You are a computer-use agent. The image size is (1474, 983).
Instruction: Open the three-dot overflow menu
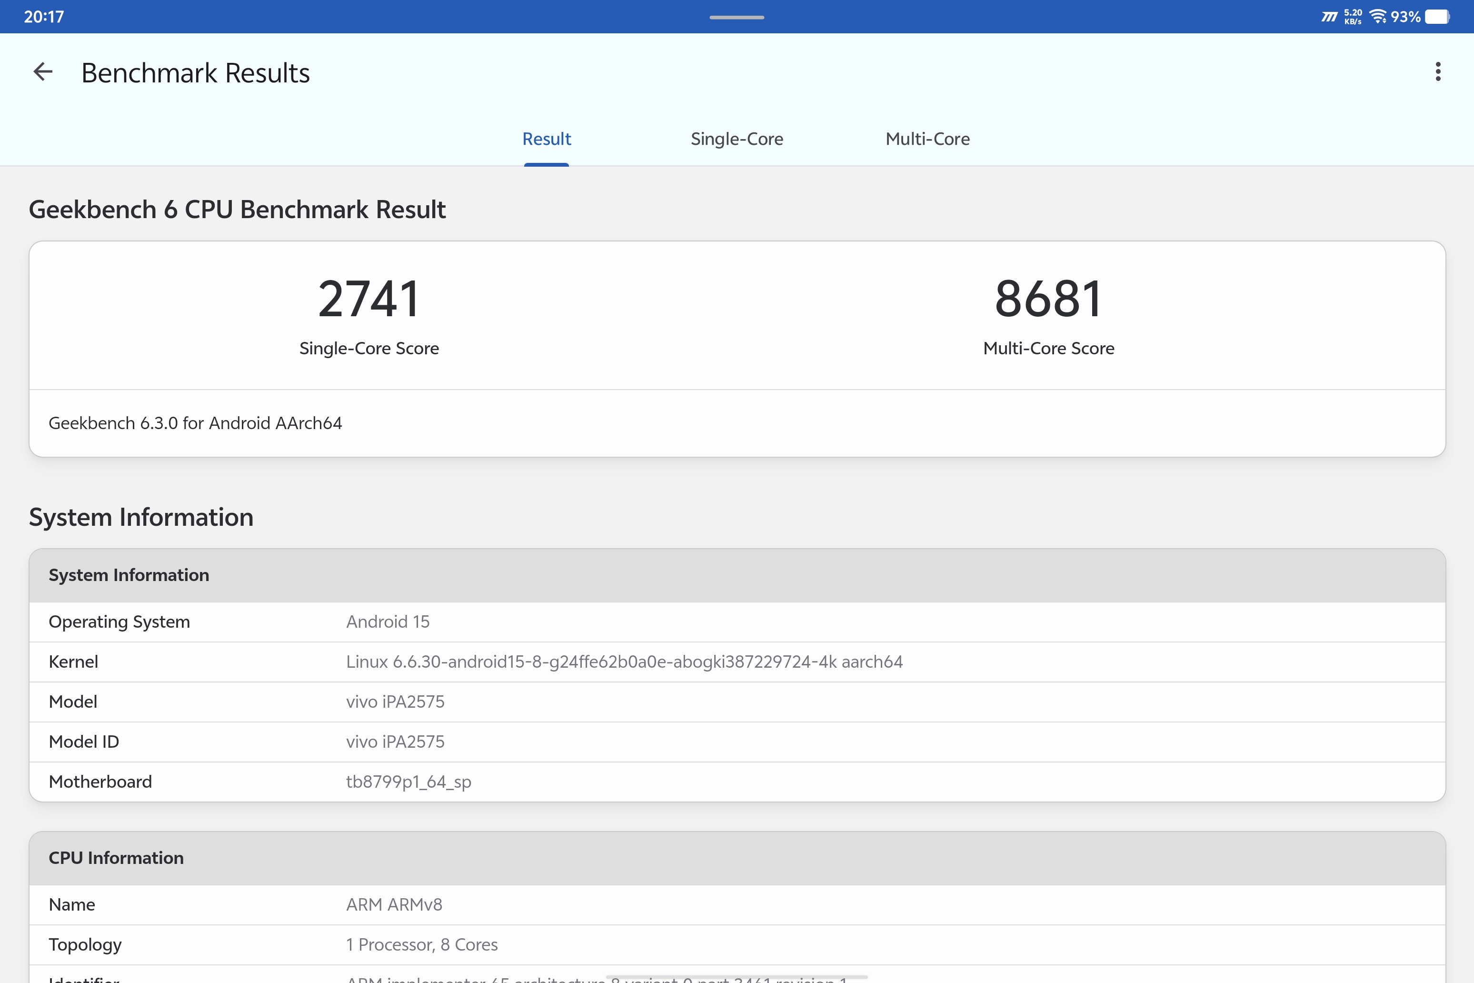pos(1438,71)
